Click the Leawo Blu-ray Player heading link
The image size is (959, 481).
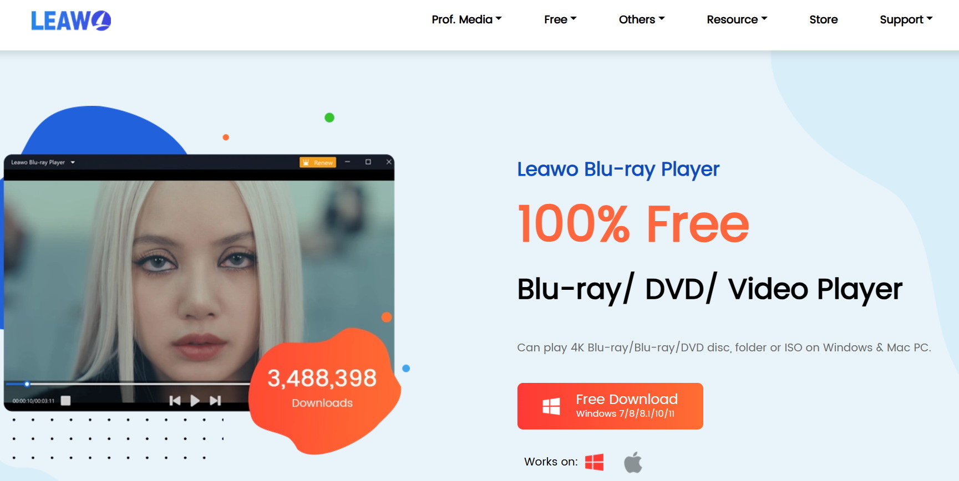pyautogui.click(x=618, y=169)
